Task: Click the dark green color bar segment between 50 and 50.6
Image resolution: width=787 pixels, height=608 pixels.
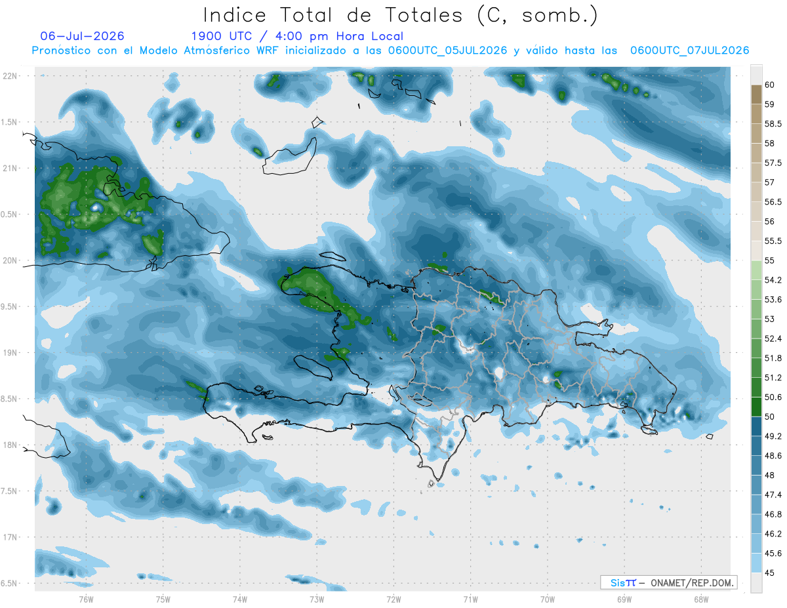Action: coord(756,407)
